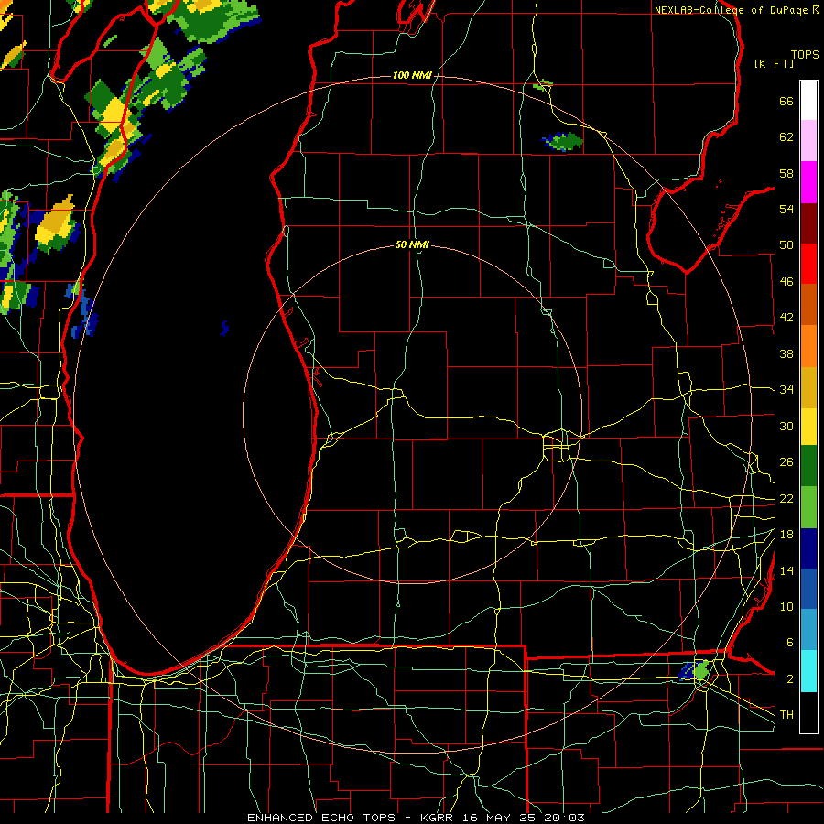Choose the gold legend swatch beside 34
This screenshot has width=824, height=824.
coord(808,387)
